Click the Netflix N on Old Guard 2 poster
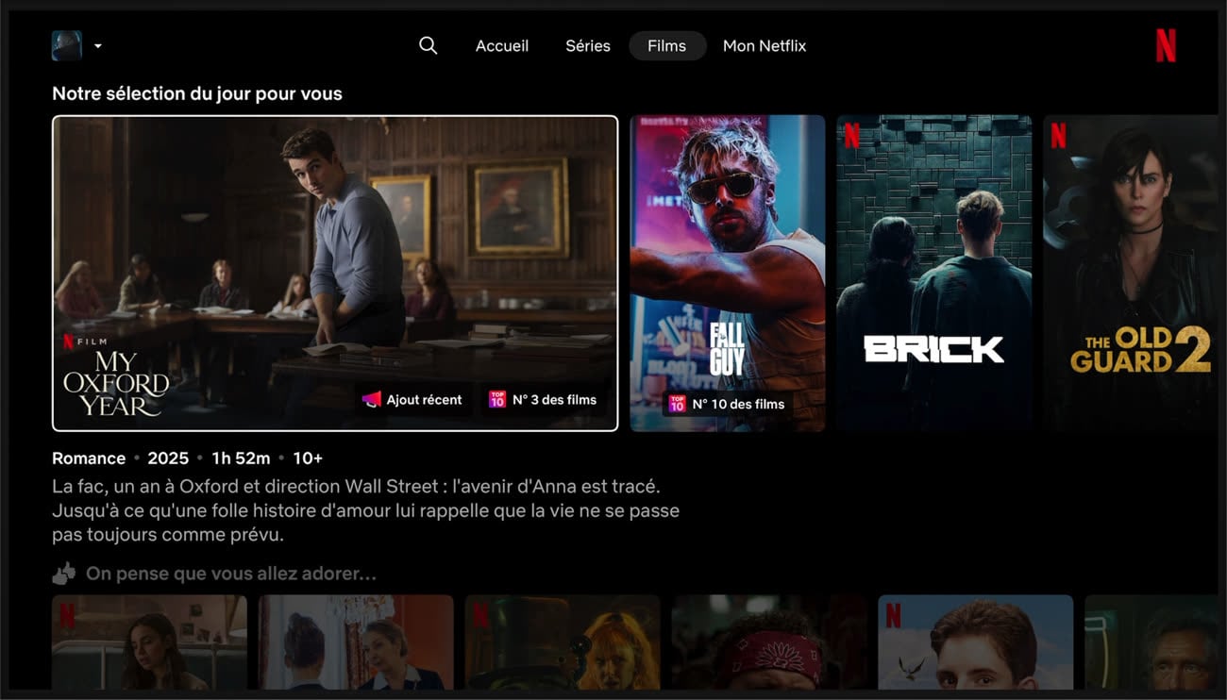This screenshot has width=1227, height=700. [x=1058, y=136]
